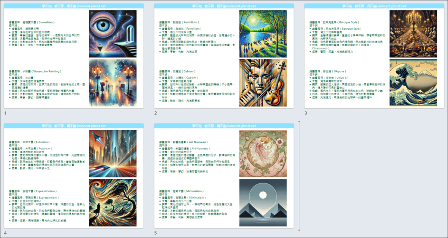Click the Pointillism heading text on slide 2
Image resolution: width=448 pixels, height=238 pixels.
179,22
